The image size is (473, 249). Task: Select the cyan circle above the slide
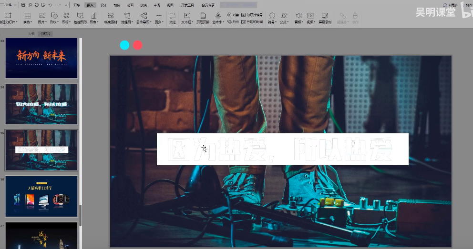coord(124,45)
